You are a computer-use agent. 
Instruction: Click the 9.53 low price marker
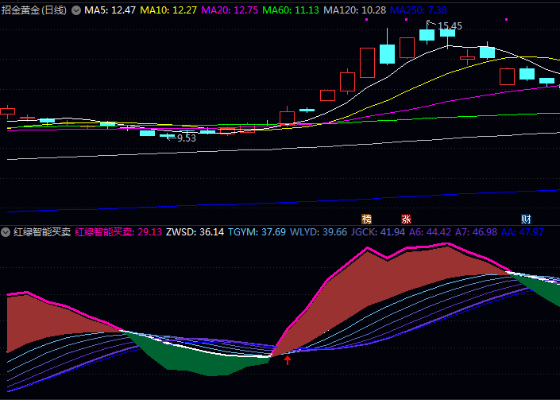pyautogui.click(x=181, y=138)
